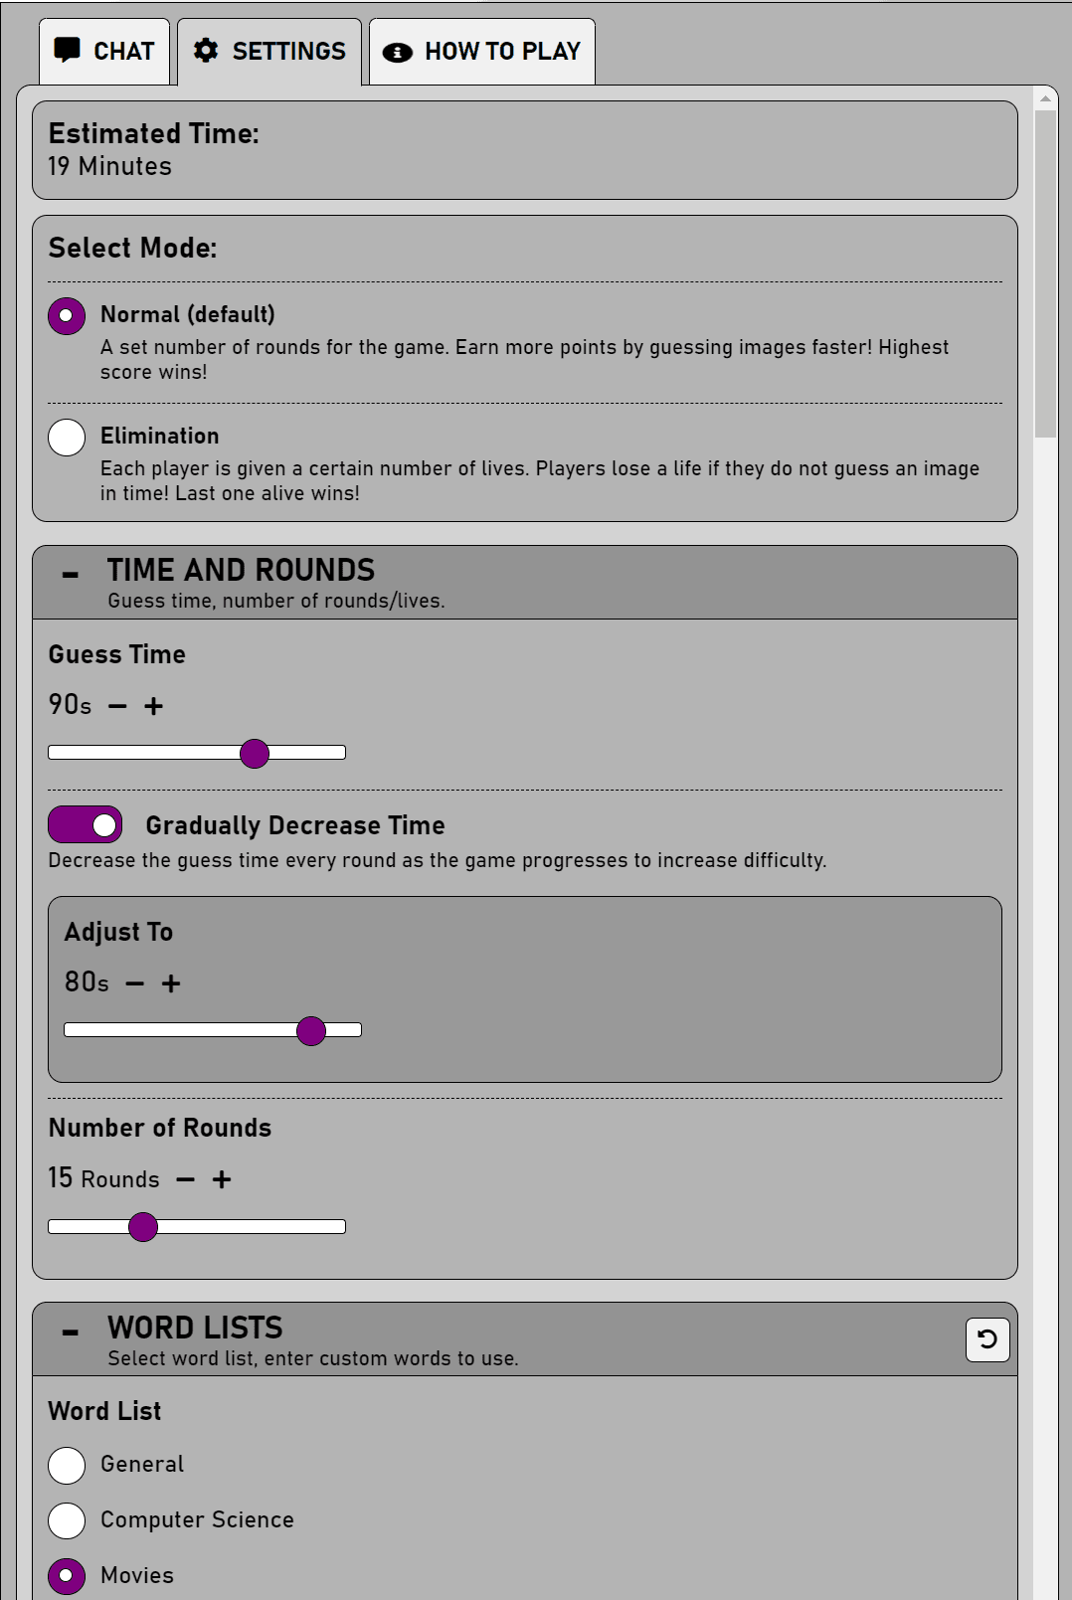1072x1600 pixels.
Task: Click the minus icon for Guess Time
Action: 117,707
